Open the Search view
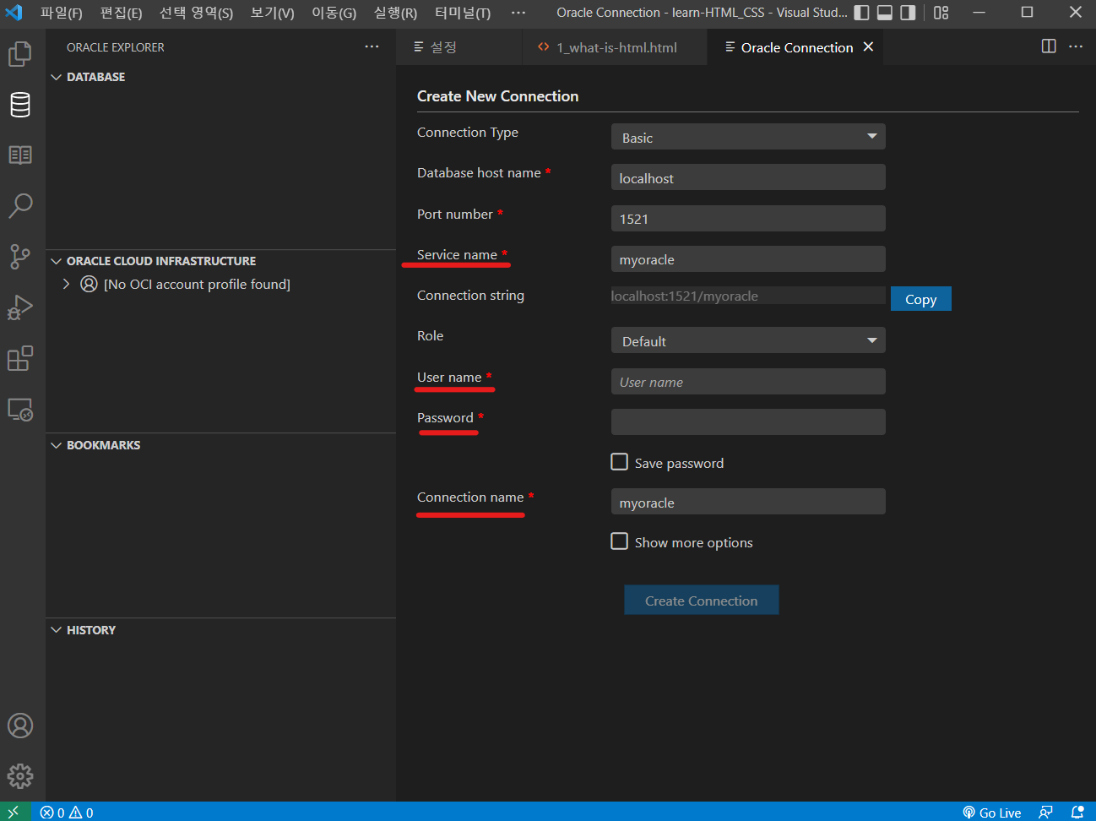Screen dimensions: 1096x821 point(20,205)
